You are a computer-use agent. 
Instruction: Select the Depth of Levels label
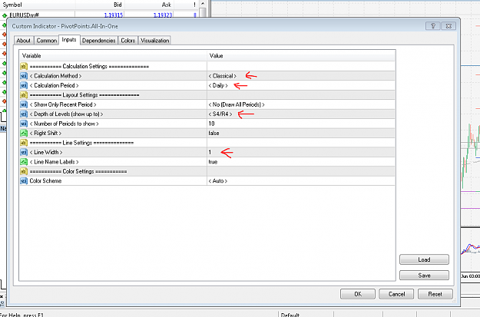point(66,114)
